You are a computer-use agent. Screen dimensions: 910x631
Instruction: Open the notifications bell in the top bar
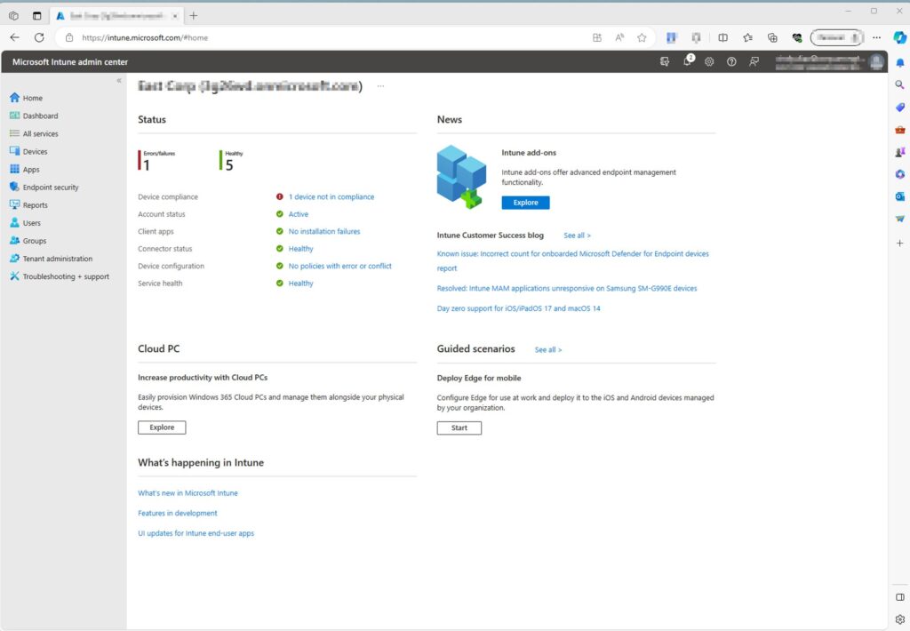[689, 61]
